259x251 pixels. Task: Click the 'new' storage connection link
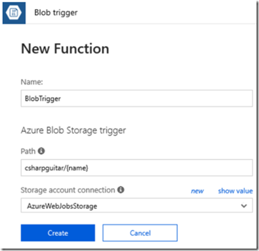coord(197,191)
